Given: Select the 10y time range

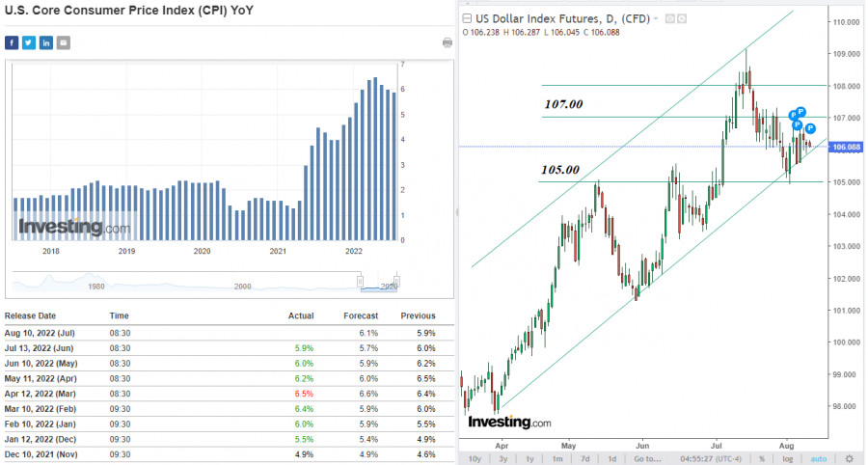Looking at the screenshot, I should 474,458.
